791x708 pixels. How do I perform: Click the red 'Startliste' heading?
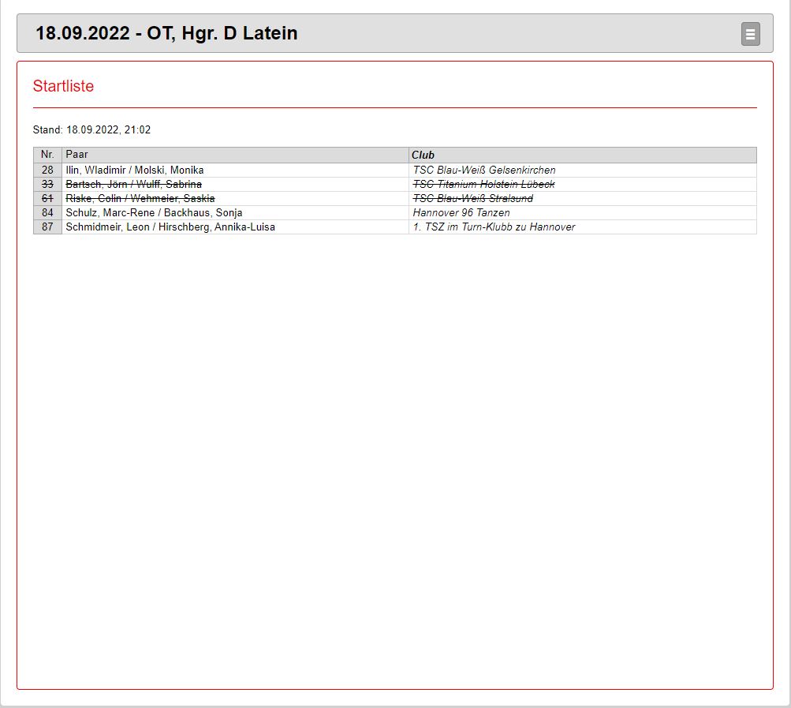[x=63, y=86]
